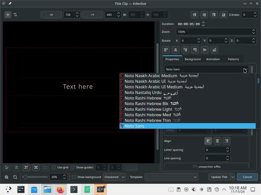Align object to right edge
The image size is (261, 195).
click(185, 50)
